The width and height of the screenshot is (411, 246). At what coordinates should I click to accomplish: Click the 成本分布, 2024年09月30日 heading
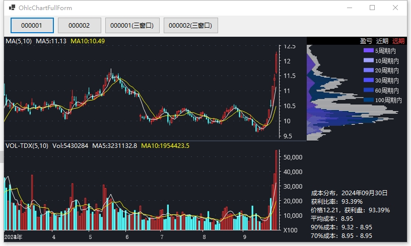(349, 193)
